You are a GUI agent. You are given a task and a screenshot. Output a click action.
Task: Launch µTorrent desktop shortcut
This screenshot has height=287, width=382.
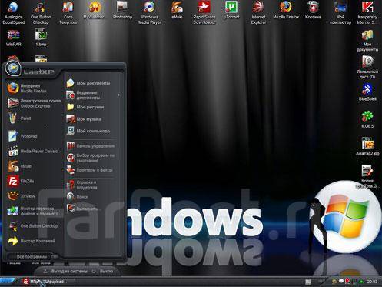click(231, 11)
